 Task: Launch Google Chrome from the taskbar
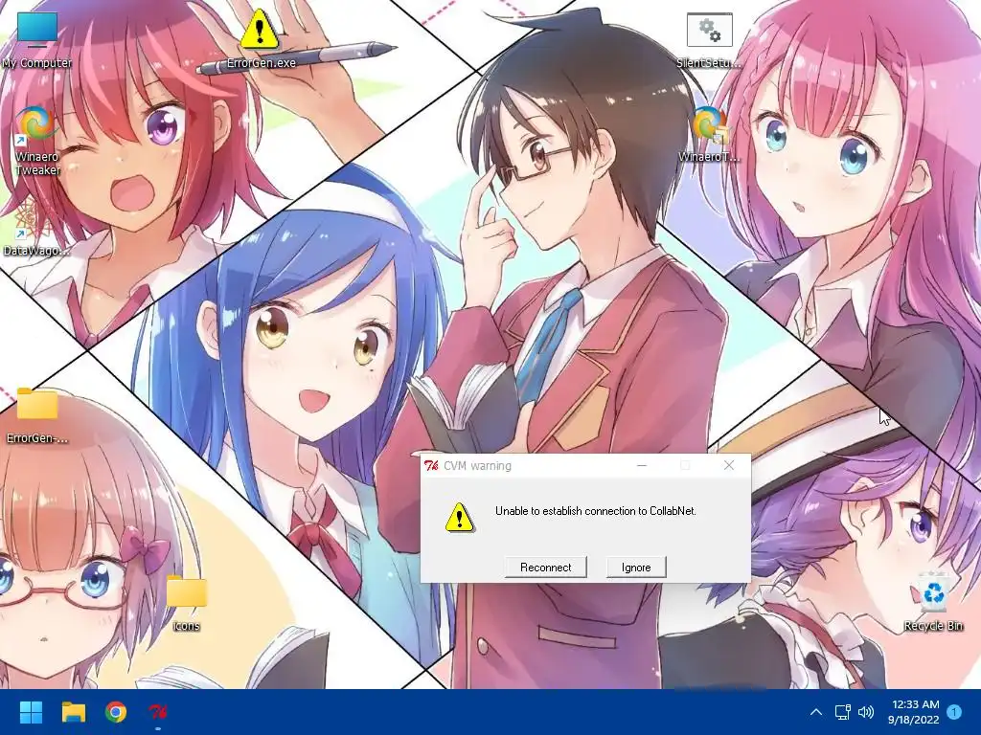116,712
